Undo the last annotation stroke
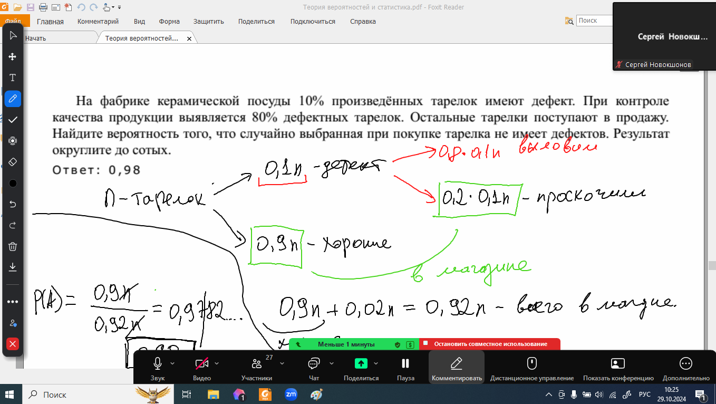Screen dimensions: 716x404 13,204
